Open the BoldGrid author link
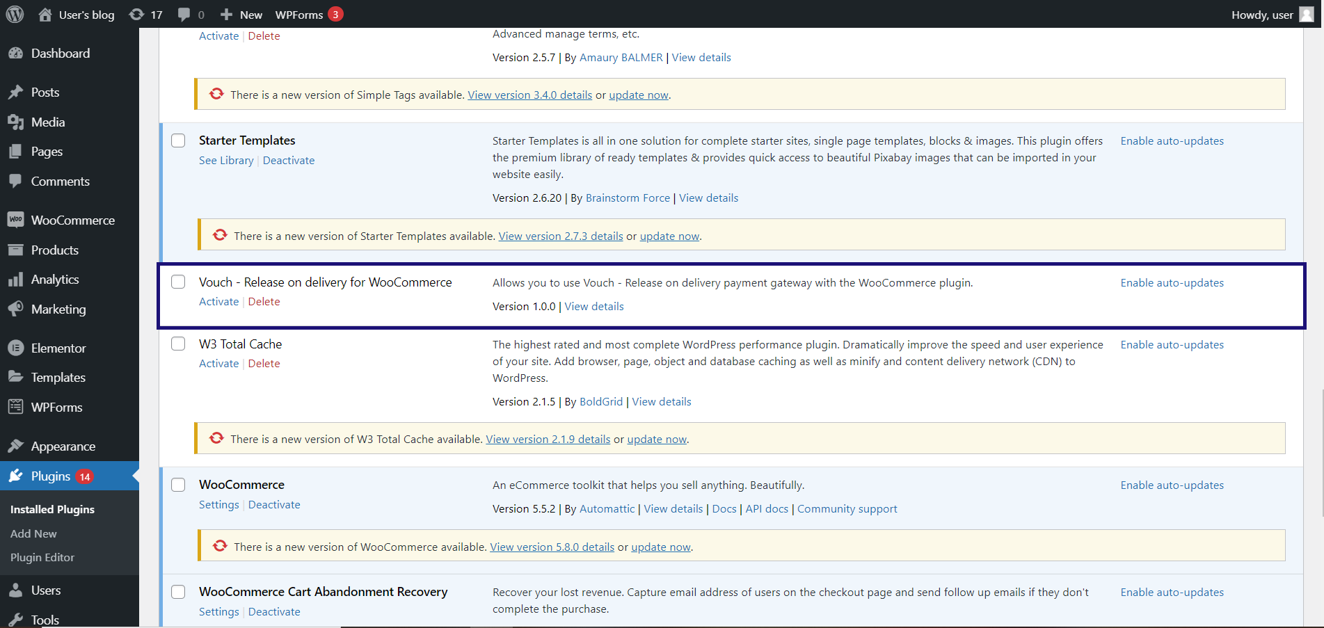 (601, 401)
